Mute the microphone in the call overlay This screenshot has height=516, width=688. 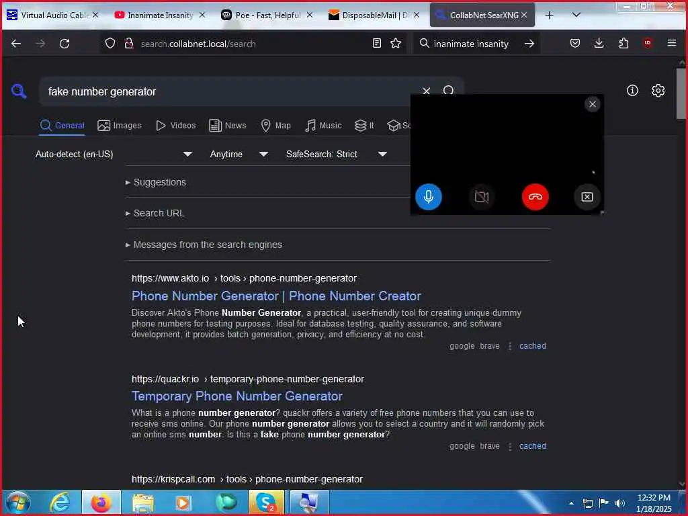point(428,197)
